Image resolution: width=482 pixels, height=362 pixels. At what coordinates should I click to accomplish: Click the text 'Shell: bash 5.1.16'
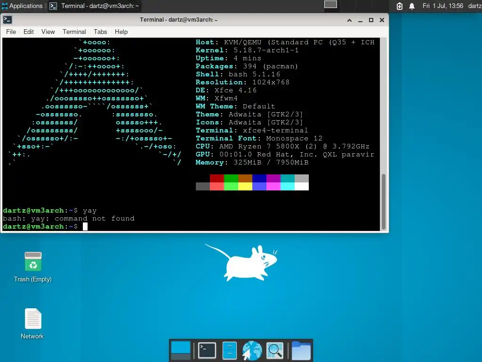pyautogui.click(x=238, y=74)
